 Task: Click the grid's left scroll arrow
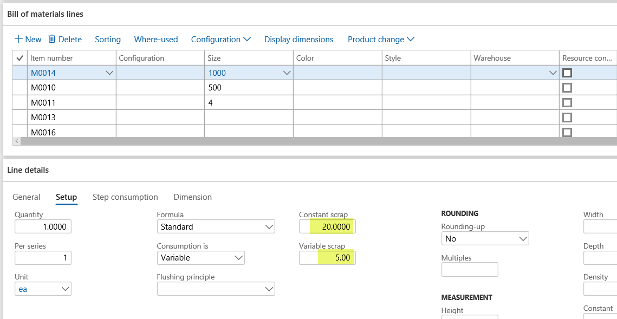[16, 141]
